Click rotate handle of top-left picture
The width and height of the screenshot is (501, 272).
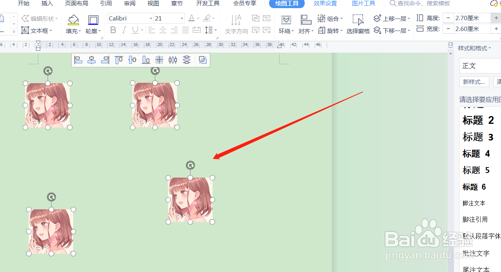tap(48, 71)
